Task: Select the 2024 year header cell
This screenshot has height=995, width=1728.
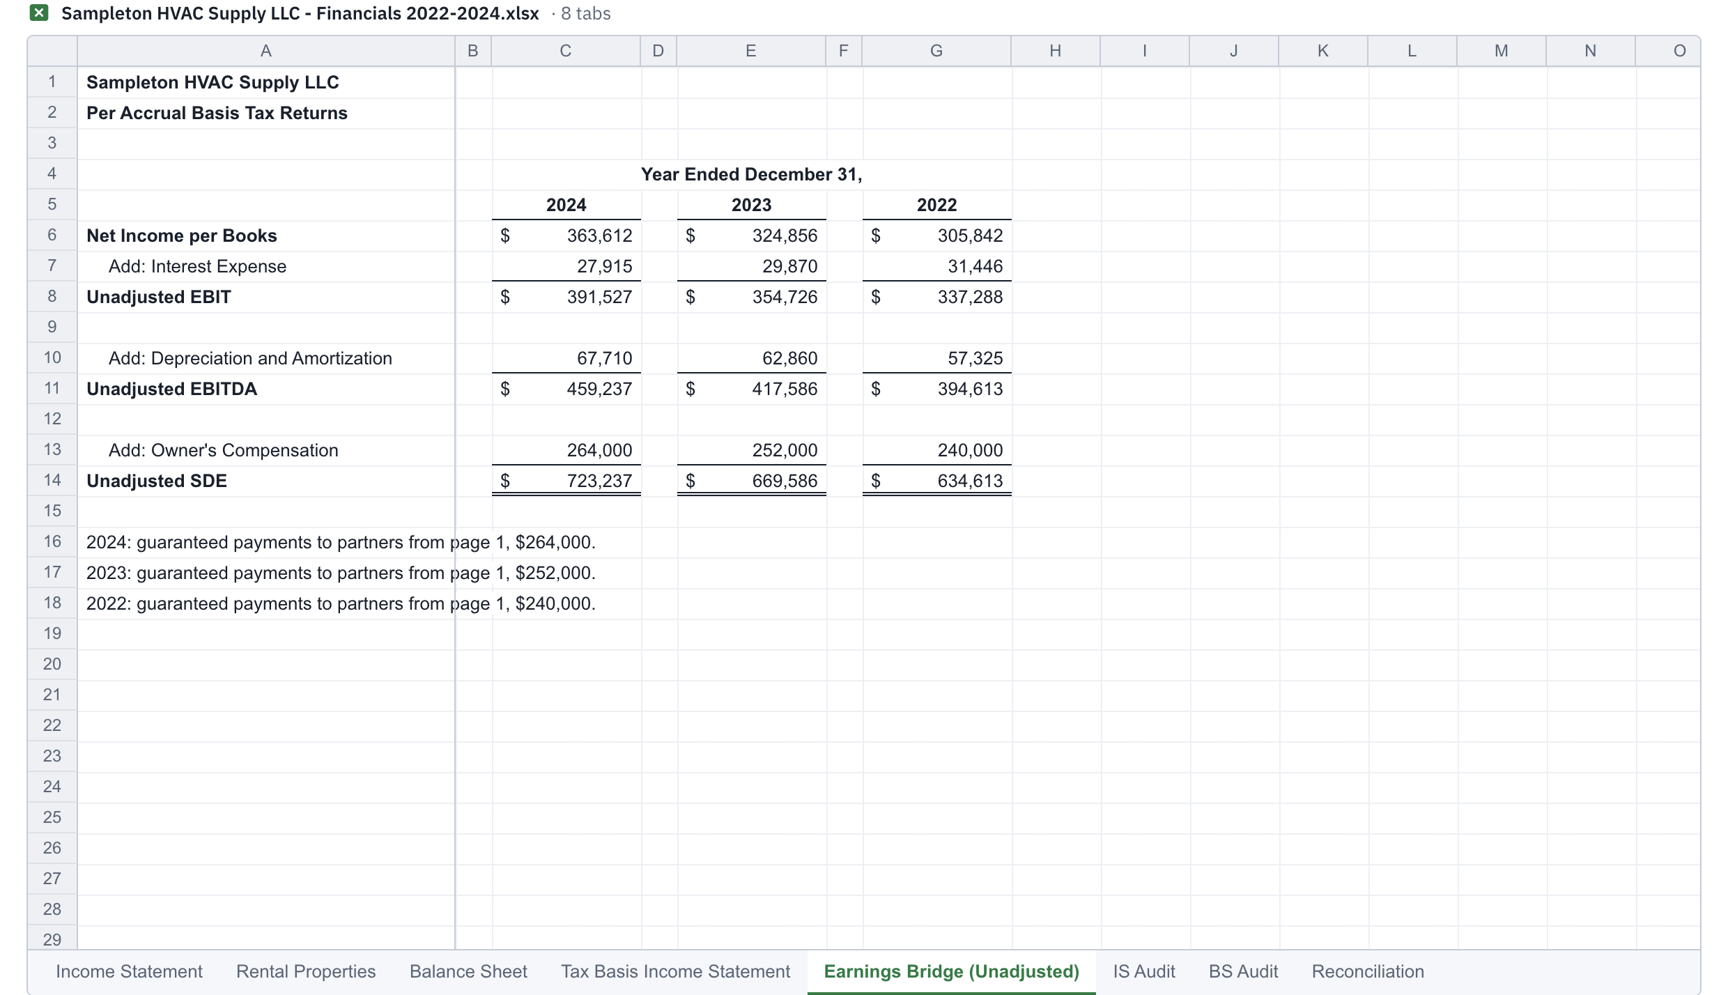Action: coord(566,205)
